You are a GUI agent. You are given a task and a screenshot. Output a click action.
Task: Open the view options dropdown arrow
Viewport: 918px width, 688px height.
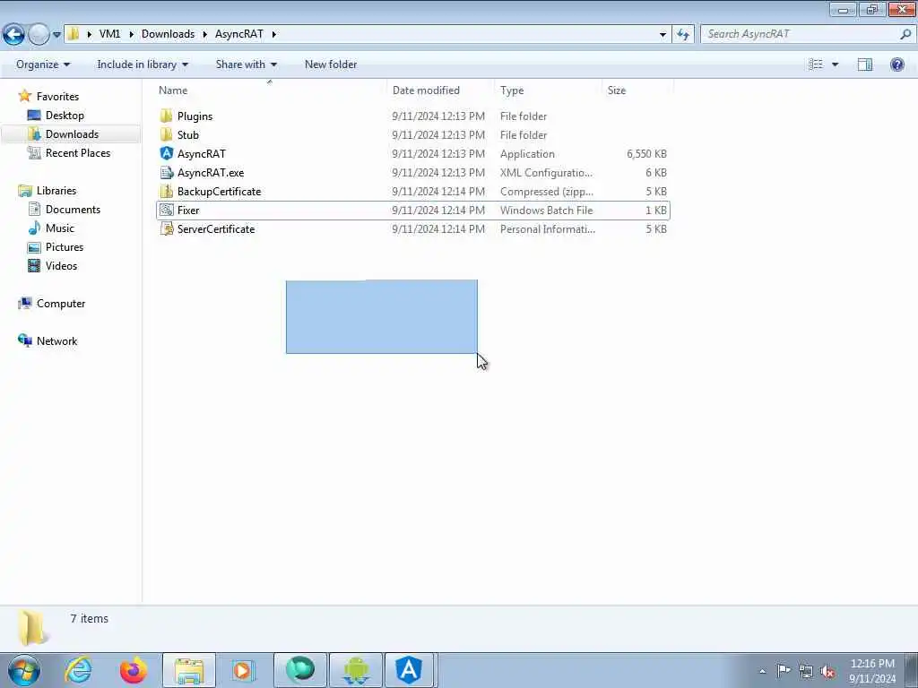point(835,64)
